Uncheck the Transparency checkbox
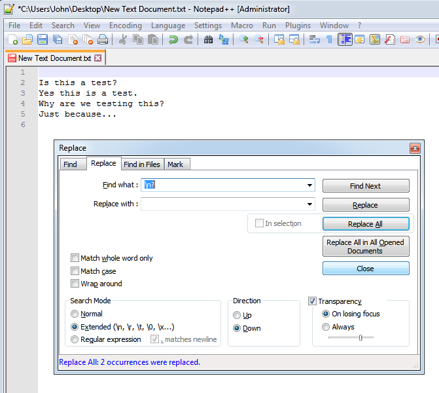This screenshot has height=393, width=439. 312,301
